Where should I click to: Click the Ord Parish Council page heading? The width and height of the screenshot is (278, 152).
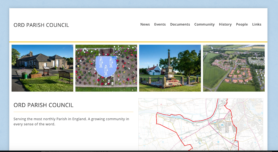tap(43, 105)
